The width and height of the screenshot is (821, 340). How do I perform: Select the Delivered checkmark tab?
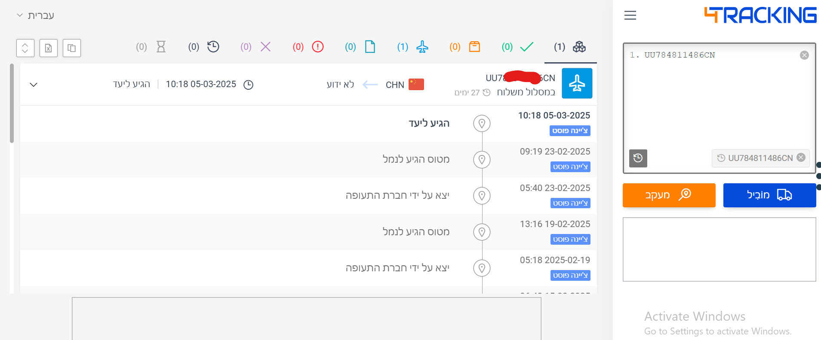tap(518, 47)
